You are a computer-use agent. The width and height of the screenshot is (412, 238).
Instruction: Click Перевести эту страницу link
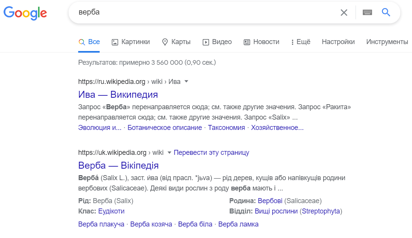coord(211,153)
